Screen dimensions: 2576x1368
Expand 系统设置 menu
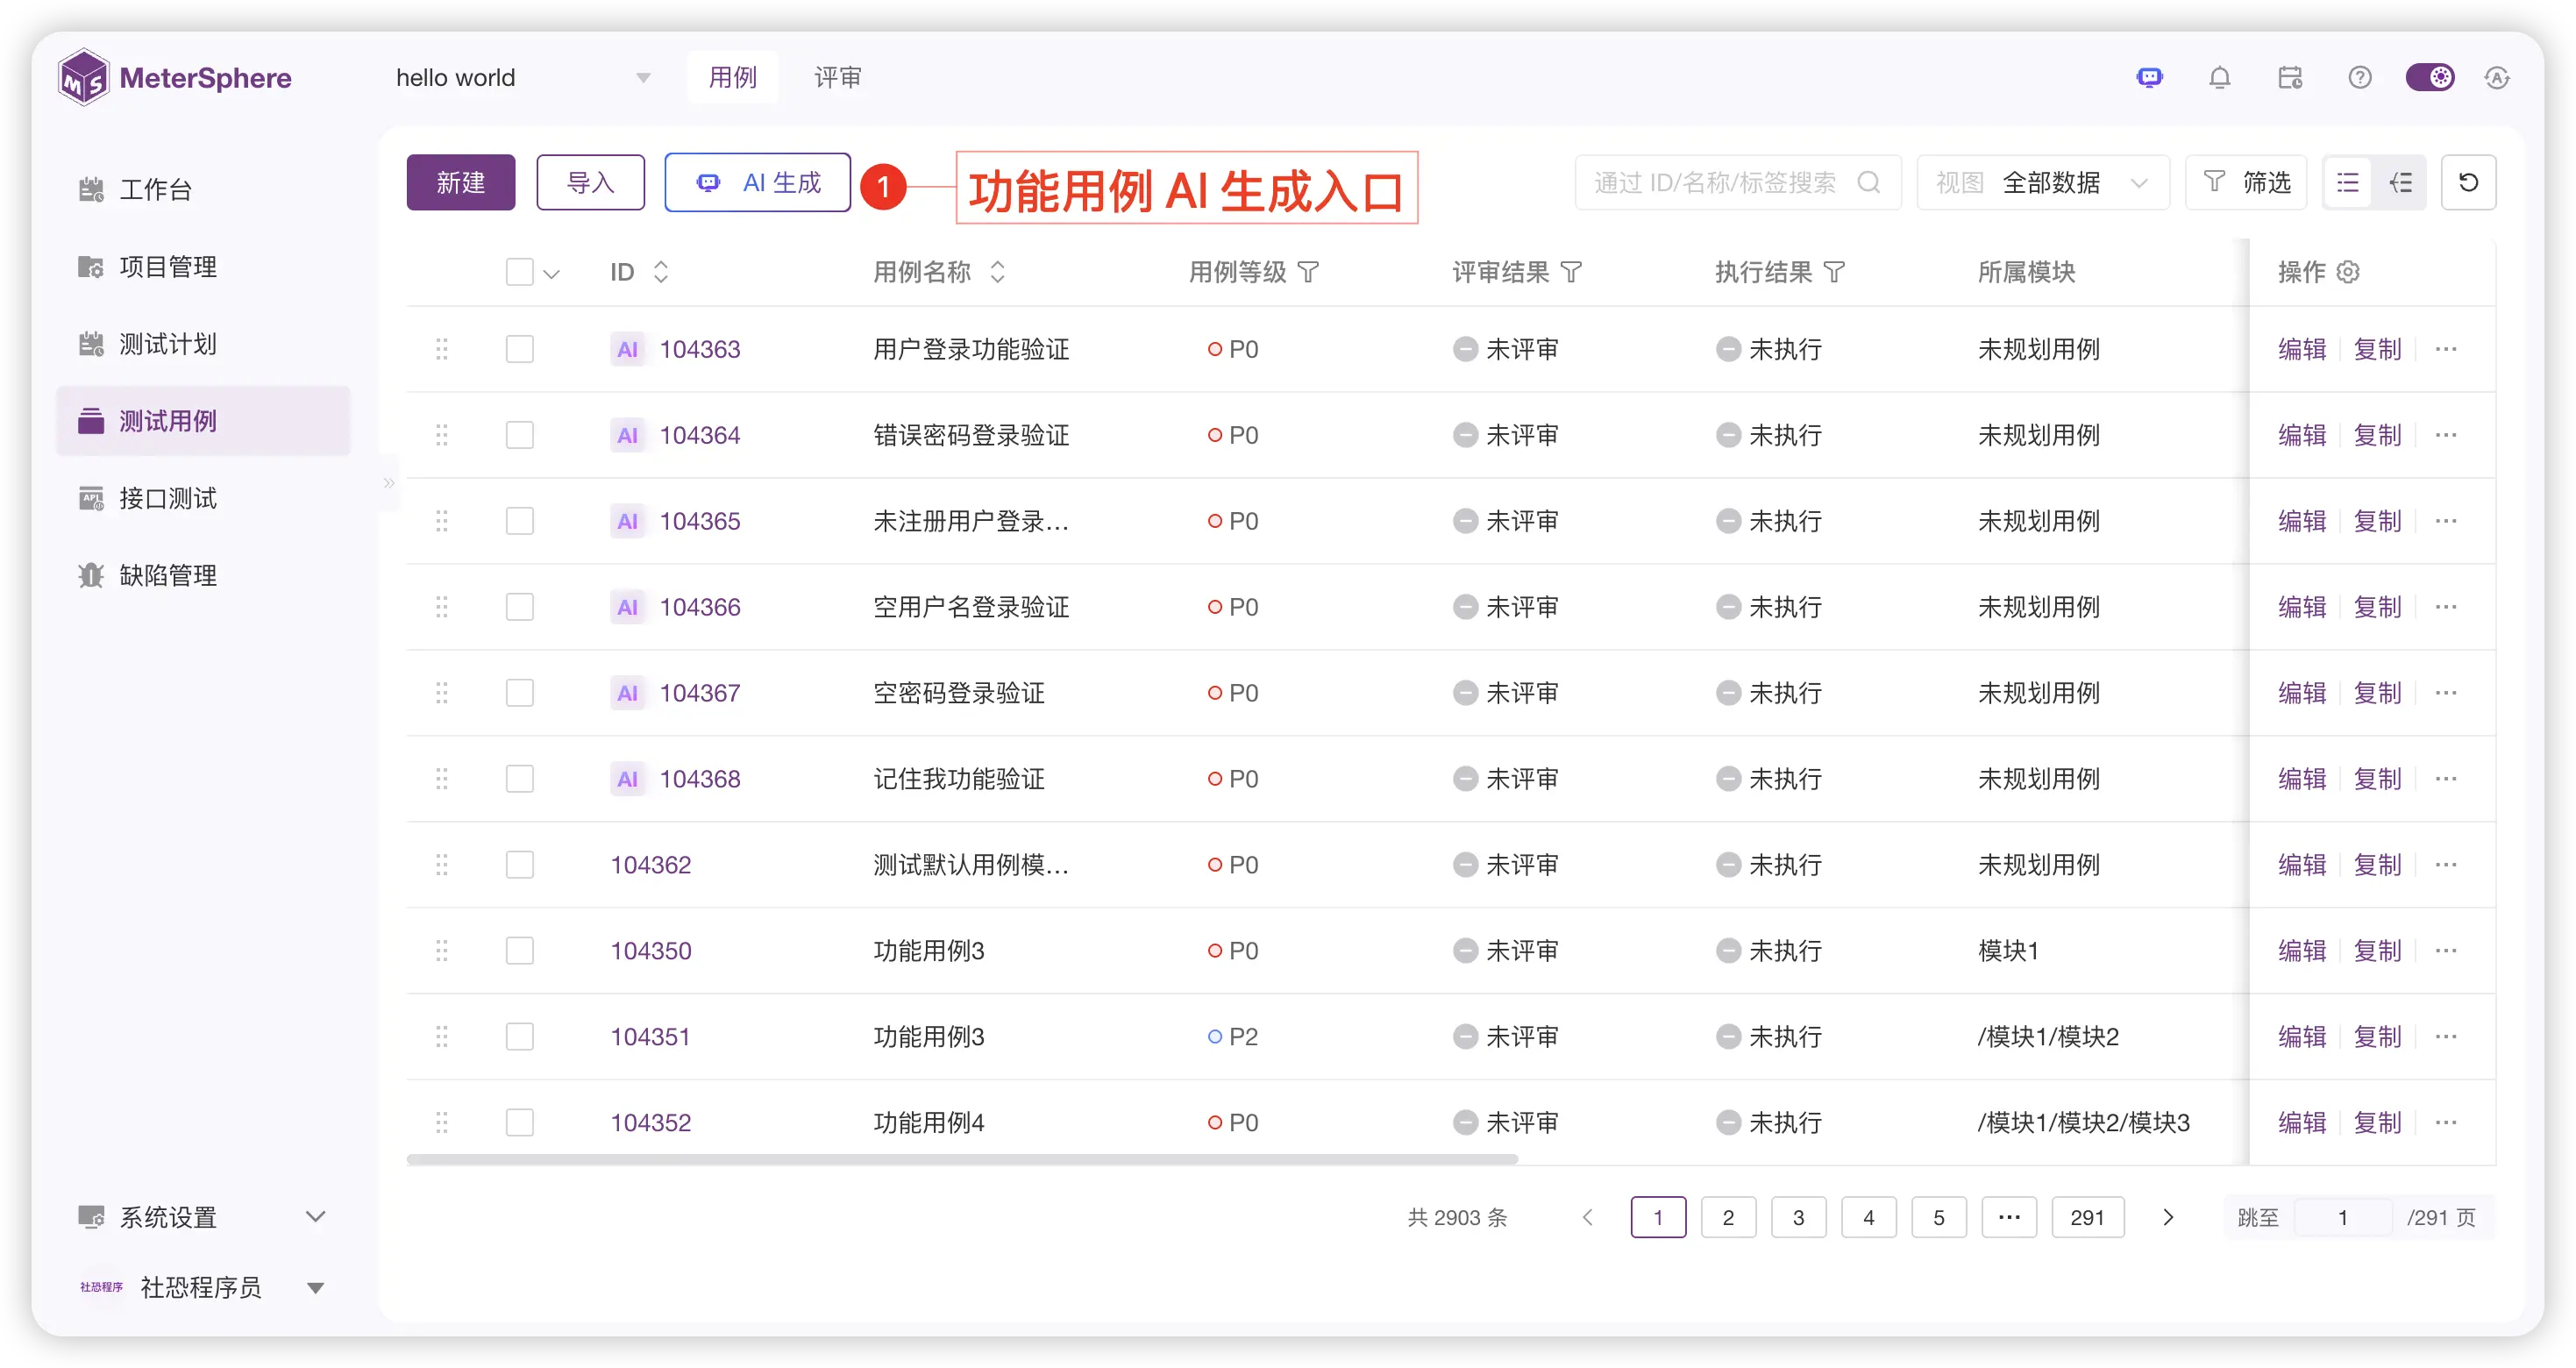203,1217
